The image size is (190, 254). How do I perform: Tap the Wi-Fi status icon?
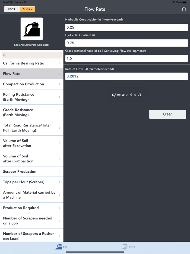(174, 2)
